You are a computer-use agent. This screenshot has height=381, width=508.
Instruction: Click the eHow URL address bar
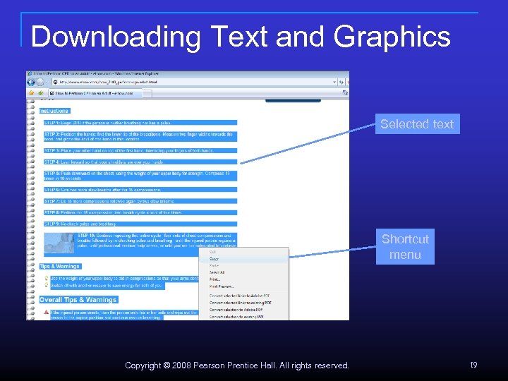195,83
